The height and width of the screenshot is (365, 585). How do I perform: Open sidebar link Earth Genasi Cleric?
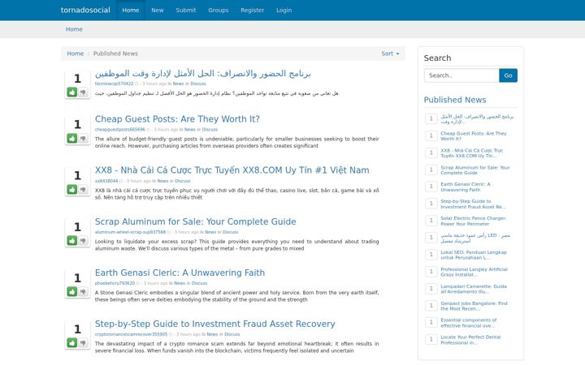(x=466, y=187)
